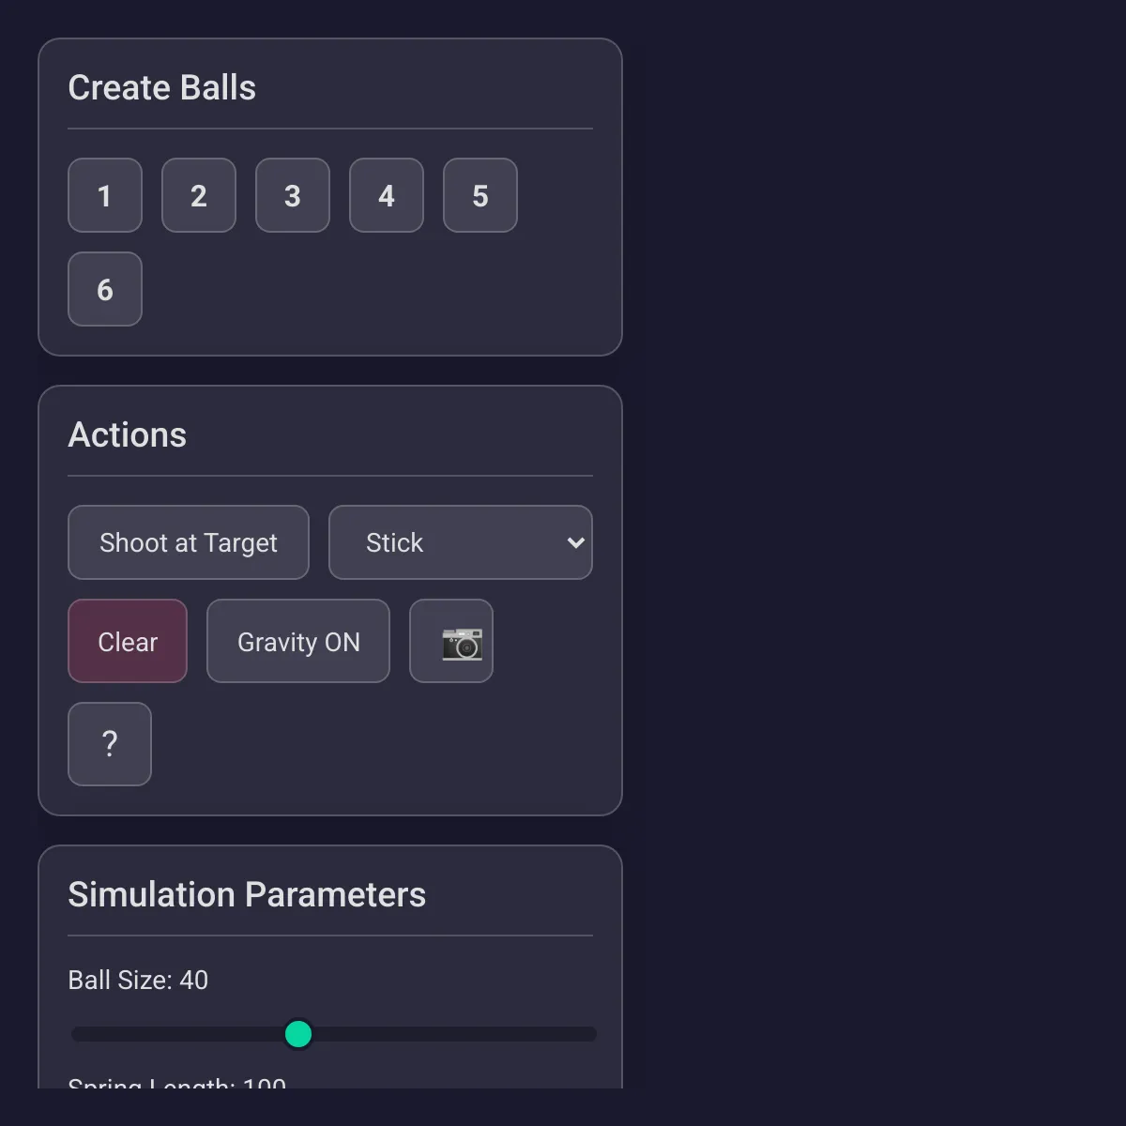Open the help with the ? icon
Image resolution: width=1126 pixels, height=1126 pixels.
click(110, 744)
